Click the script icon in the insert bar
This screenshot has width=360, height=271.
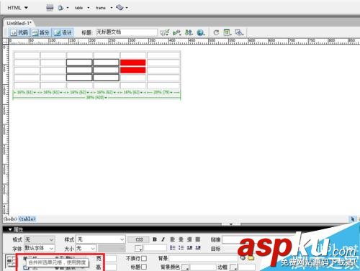[x=120, y=8]
